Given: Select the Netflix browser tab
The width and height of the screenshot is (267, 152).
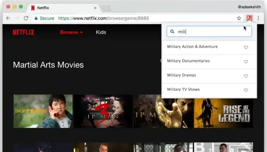Looking at the screenshot, I should point(63,8).
